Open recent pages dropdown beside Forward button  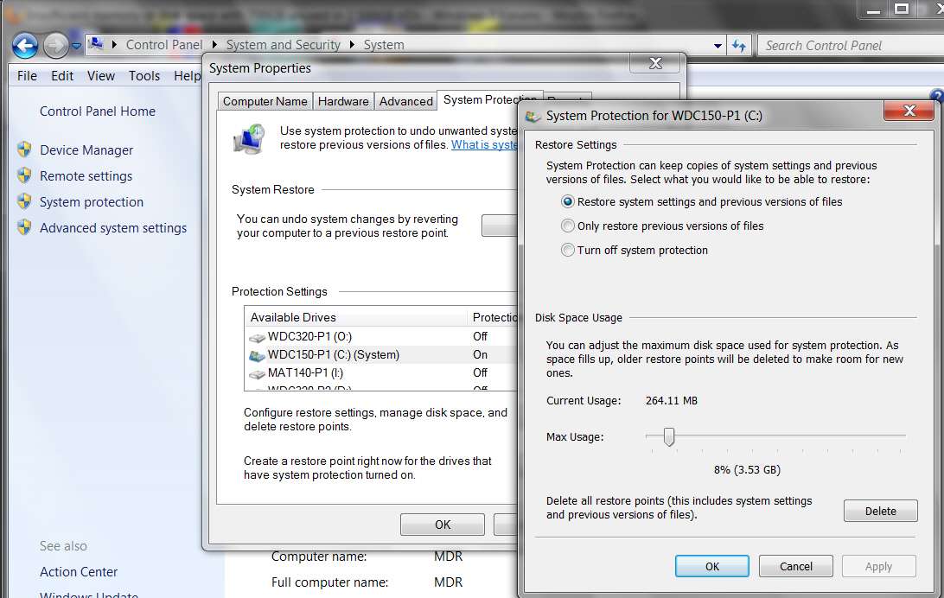(76, 46)
